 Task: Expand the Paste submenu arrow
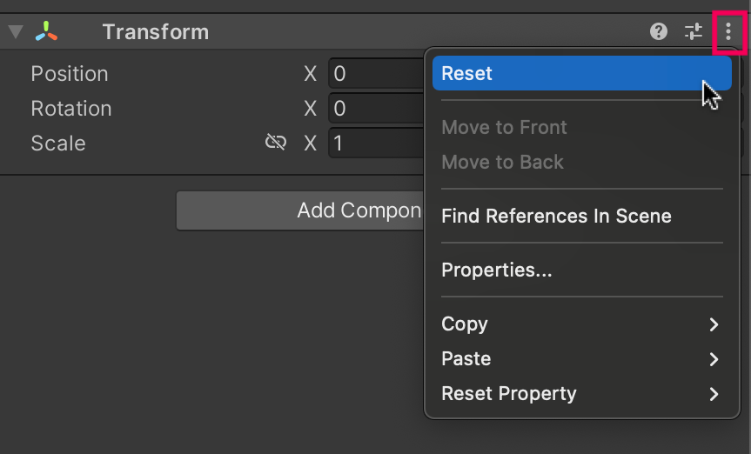tap(714, 359)
